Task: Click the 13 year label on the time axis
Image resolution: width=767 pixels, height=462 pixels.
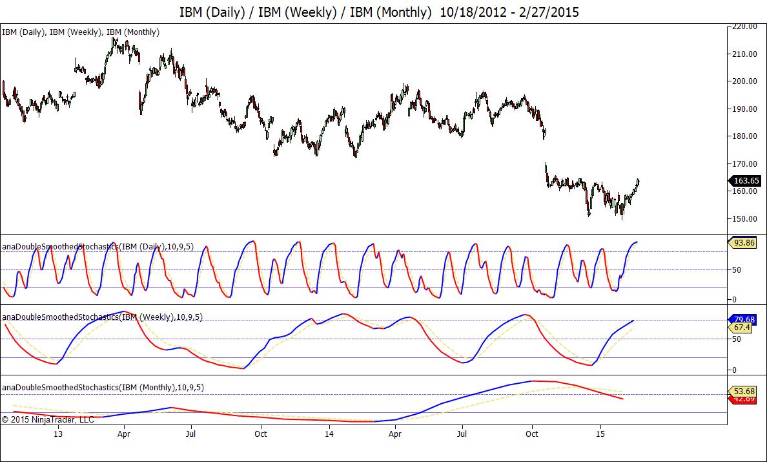Action: (57, 434)
